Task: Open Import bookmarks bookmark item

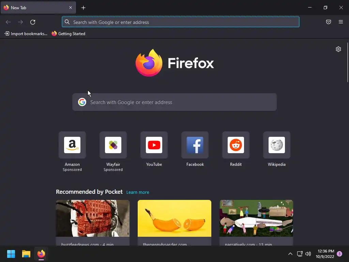Action: [26, 34]
